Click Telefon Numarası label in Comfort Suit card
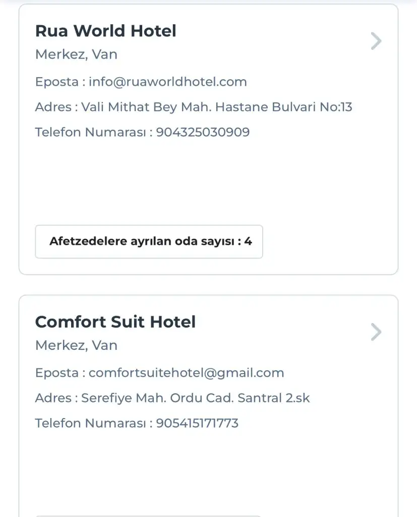Viewport: 417px width, 517px height. 90,423
